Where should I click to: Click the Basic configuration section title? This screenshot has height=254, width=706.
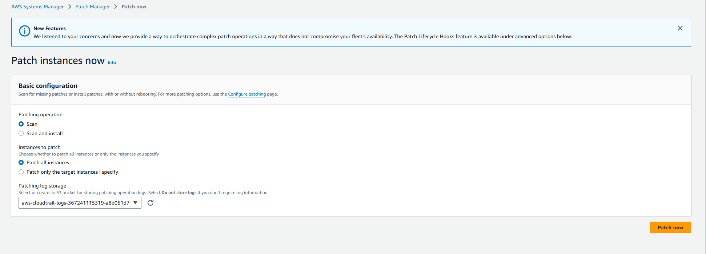(48, 86)
